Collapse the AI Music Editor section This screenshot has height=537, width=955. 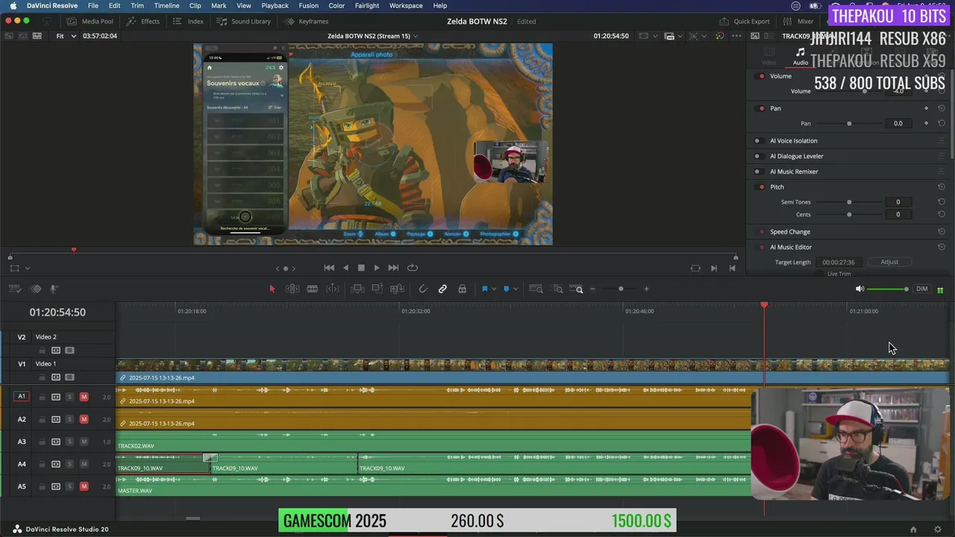(x=791, y=247)
